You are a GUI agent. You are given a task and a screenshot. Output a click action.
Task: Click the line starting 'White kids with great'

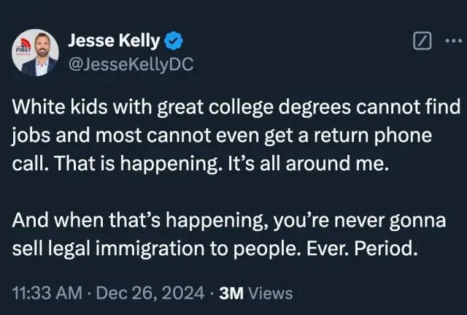tap(233, 110)
